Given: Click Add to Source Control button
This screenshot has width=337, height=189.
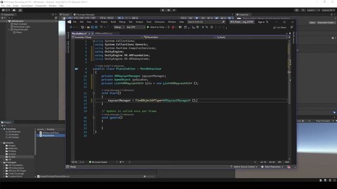Looking at the screenshot, I should (x=244, y=167).
